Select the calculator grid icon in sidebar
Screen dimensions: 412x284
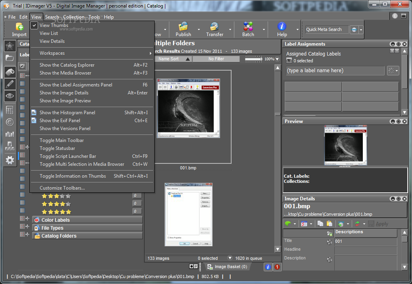10,110
